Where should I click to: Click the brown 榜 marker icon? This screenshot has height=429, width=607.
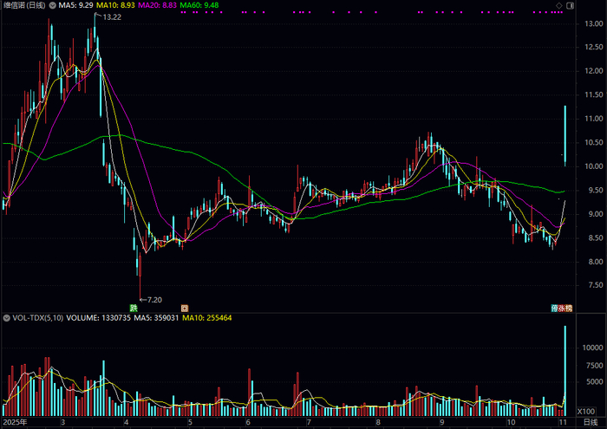pyautogui.click(x=568, y=309)
